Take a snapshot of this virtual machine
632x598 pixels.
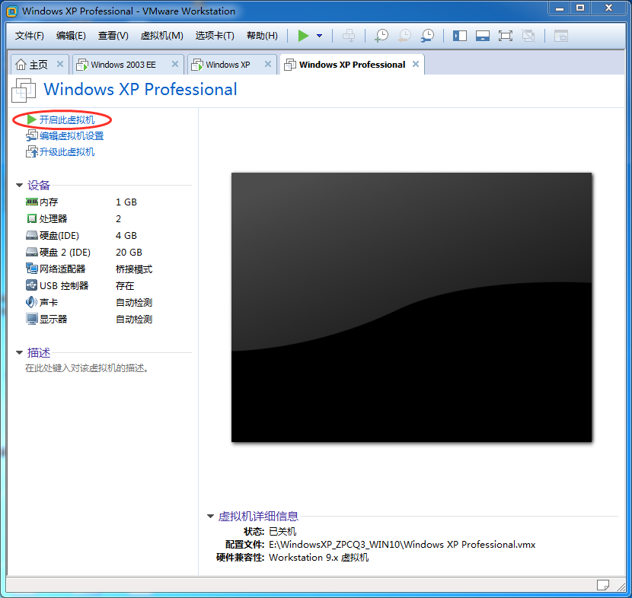pos(381,36)
